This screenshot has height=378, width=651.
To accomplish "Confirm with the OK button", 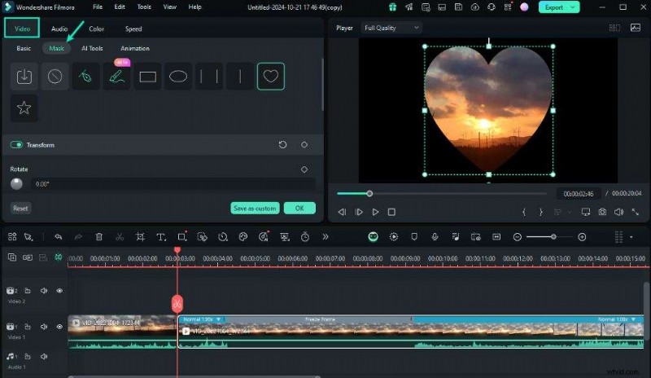I will [x=299, y=209].
